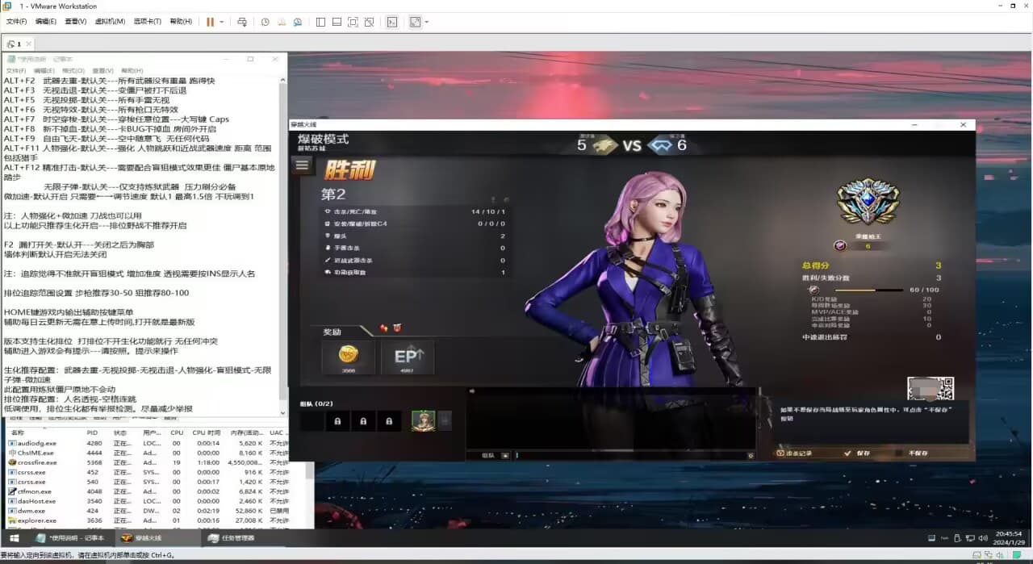Open the snapshot manager icon
This screenshot has width=1033, height=564.
coord(297,22)
